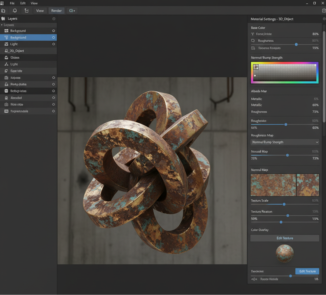Click the Layers panel options icon

tap(54, 19)
